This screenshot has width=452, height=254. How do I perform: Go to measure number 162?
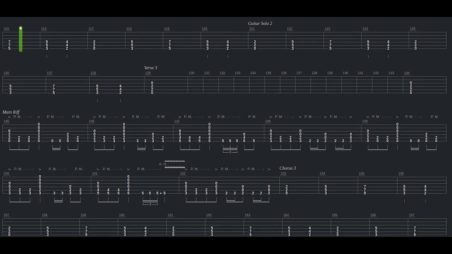coord(209,215)
